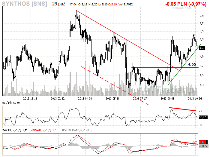This screenshot has height=157, width=210.
Task: Click the price axis label '4,3'
Action: pos(201,85)
